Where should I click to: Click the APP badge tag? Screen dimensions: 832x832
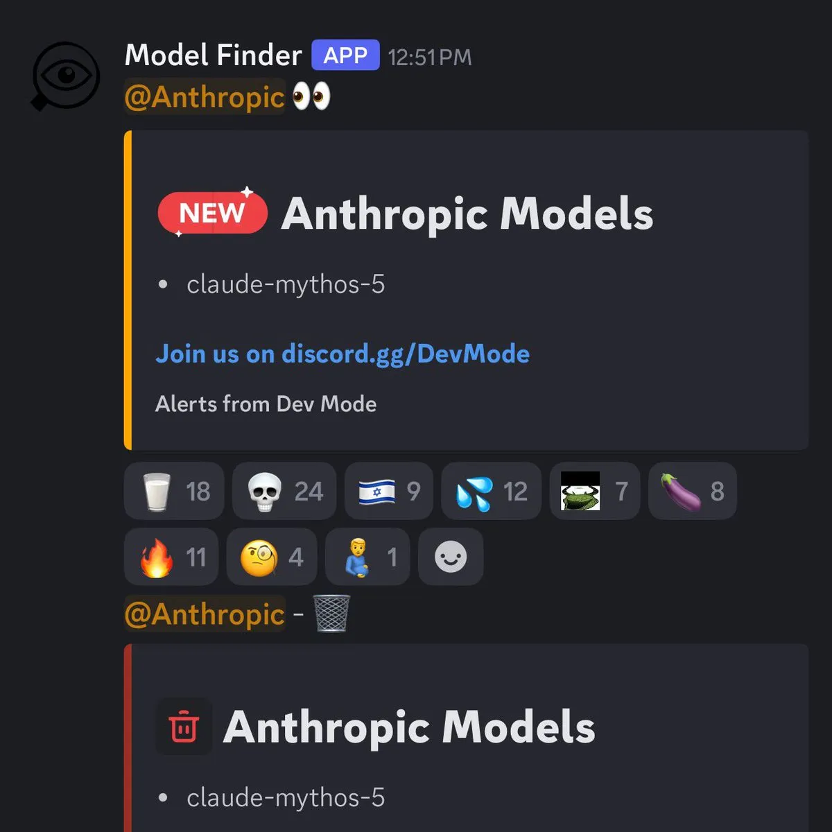[345, 55]
